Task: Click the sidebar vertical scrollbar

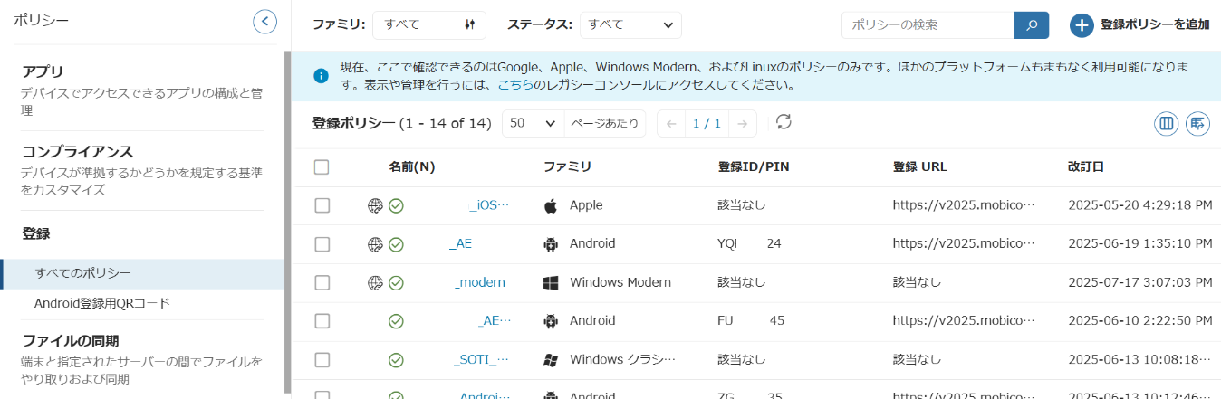Action: 288,222
